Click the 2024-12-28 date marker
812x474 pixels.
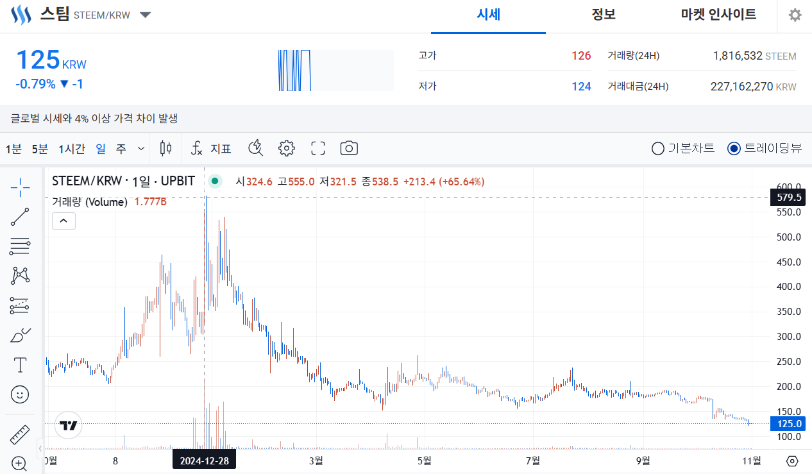coord(204,461)
